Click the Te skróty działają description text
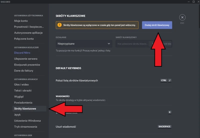This screenshot has height=138, width=200. pos(80,100)
